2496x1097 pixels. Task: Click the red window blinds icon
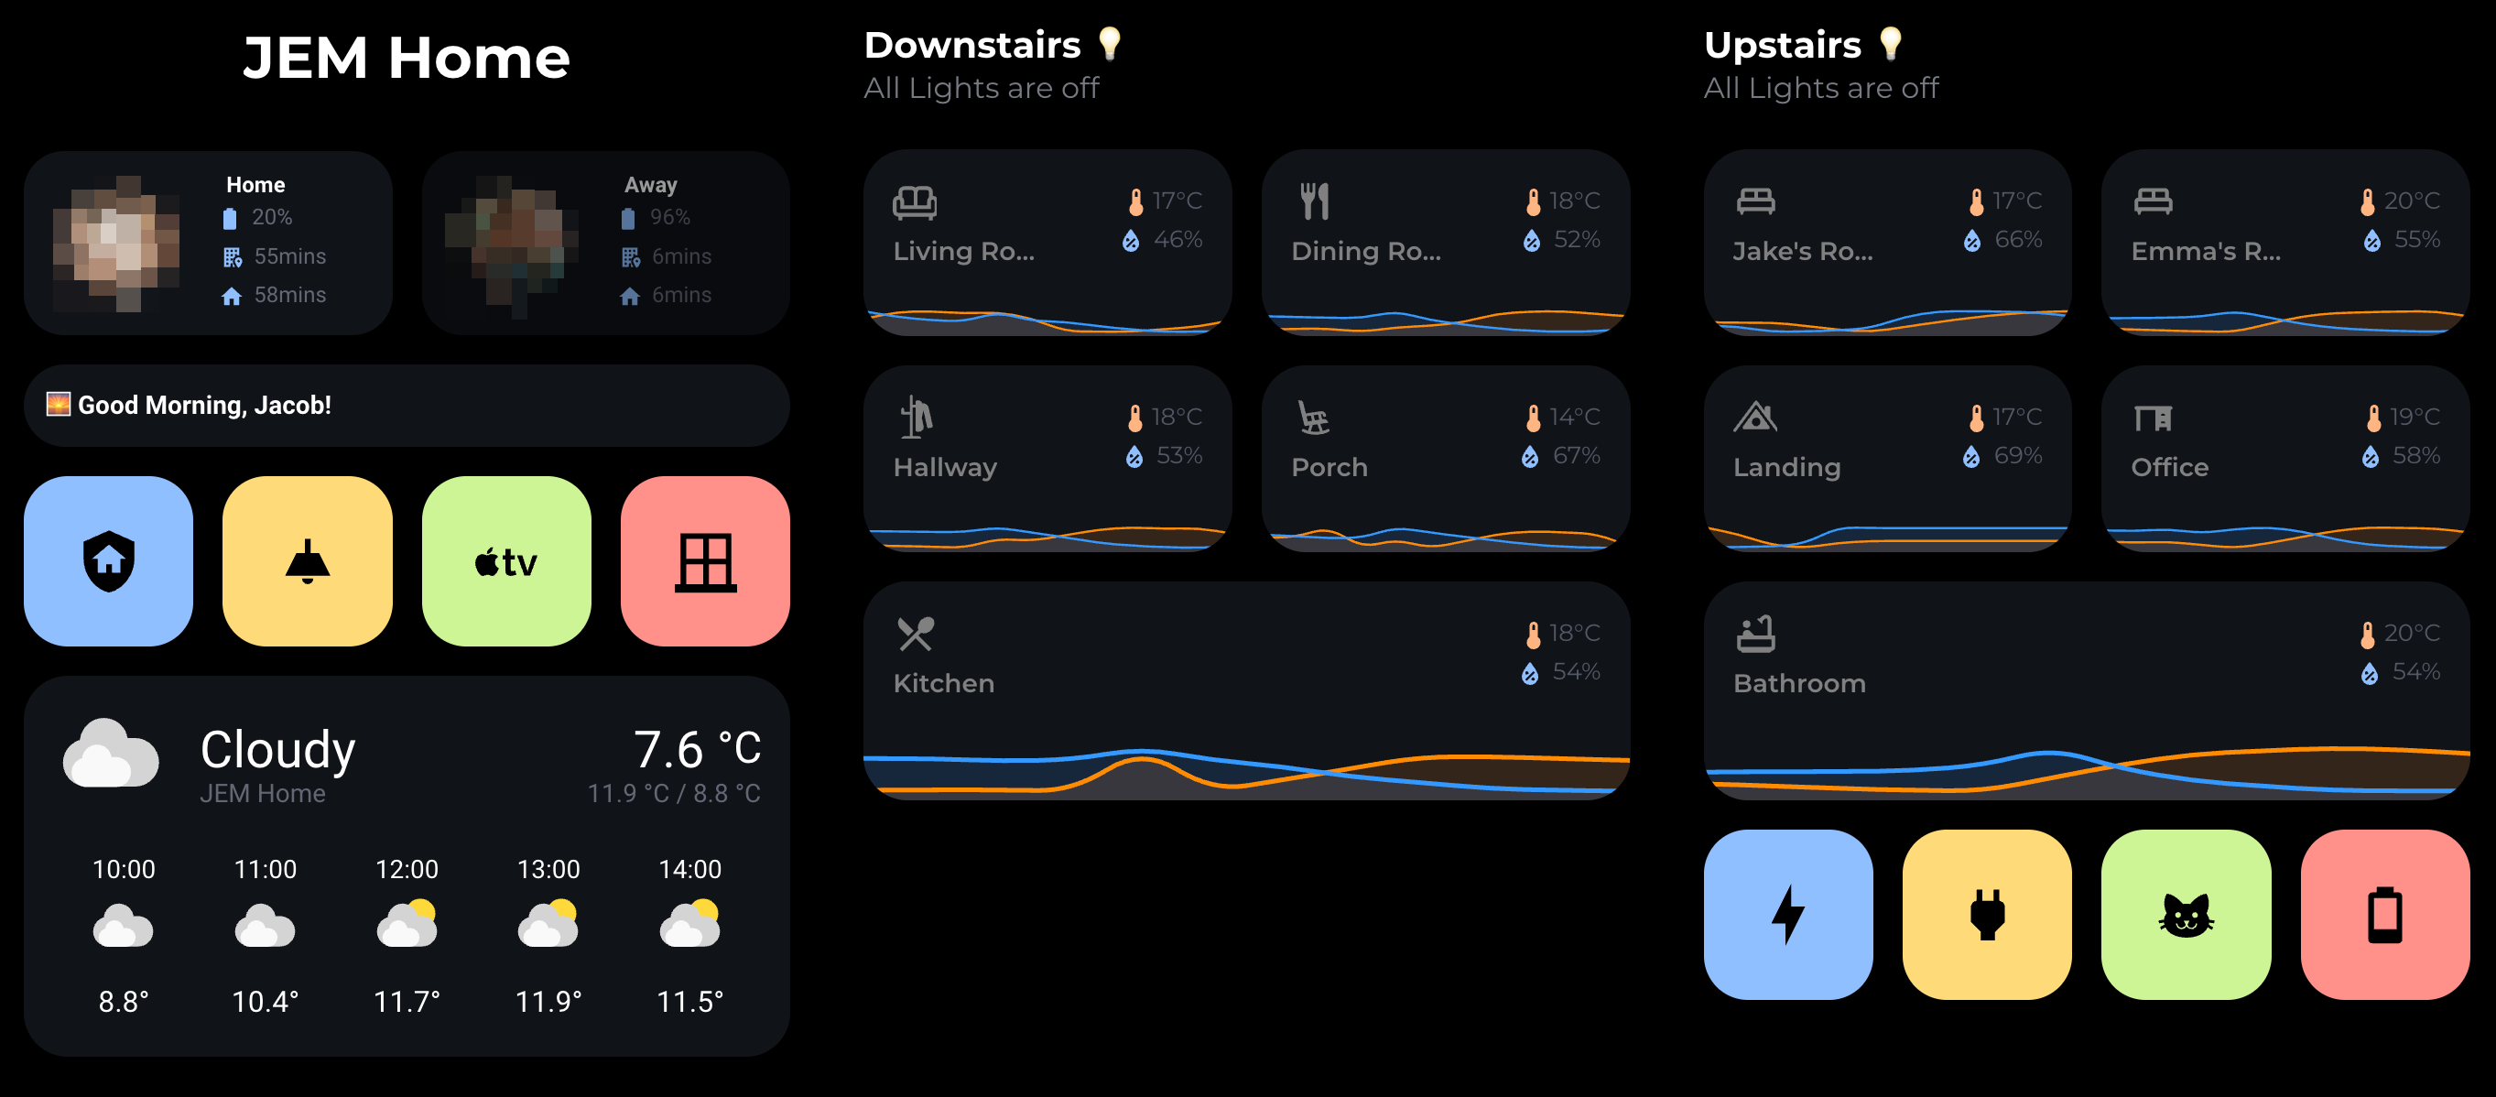coord(704,560)
